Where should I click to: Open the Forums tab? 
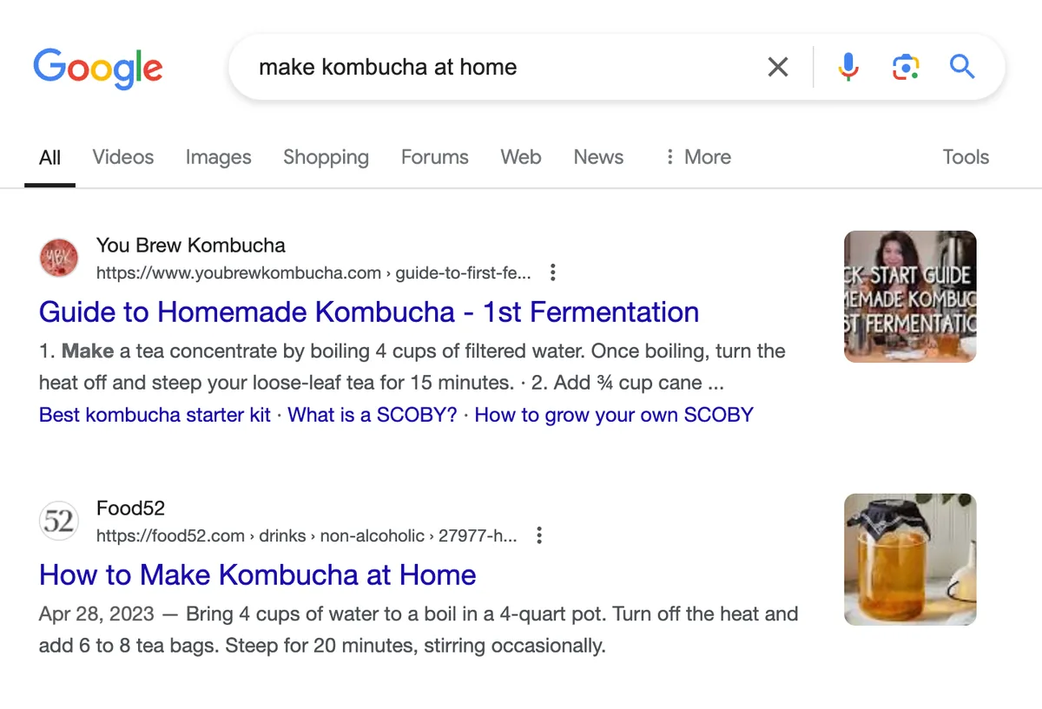tap(434, 157)
